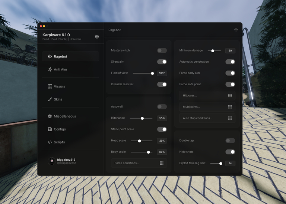Click the Hitchance value 55%
This screenshot has height=204, width=286.
[162, 118]
